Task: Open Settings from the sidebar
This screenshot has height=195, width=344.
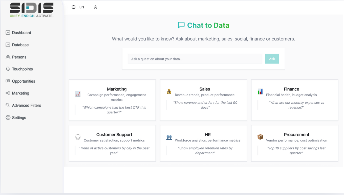Action: 19,117
